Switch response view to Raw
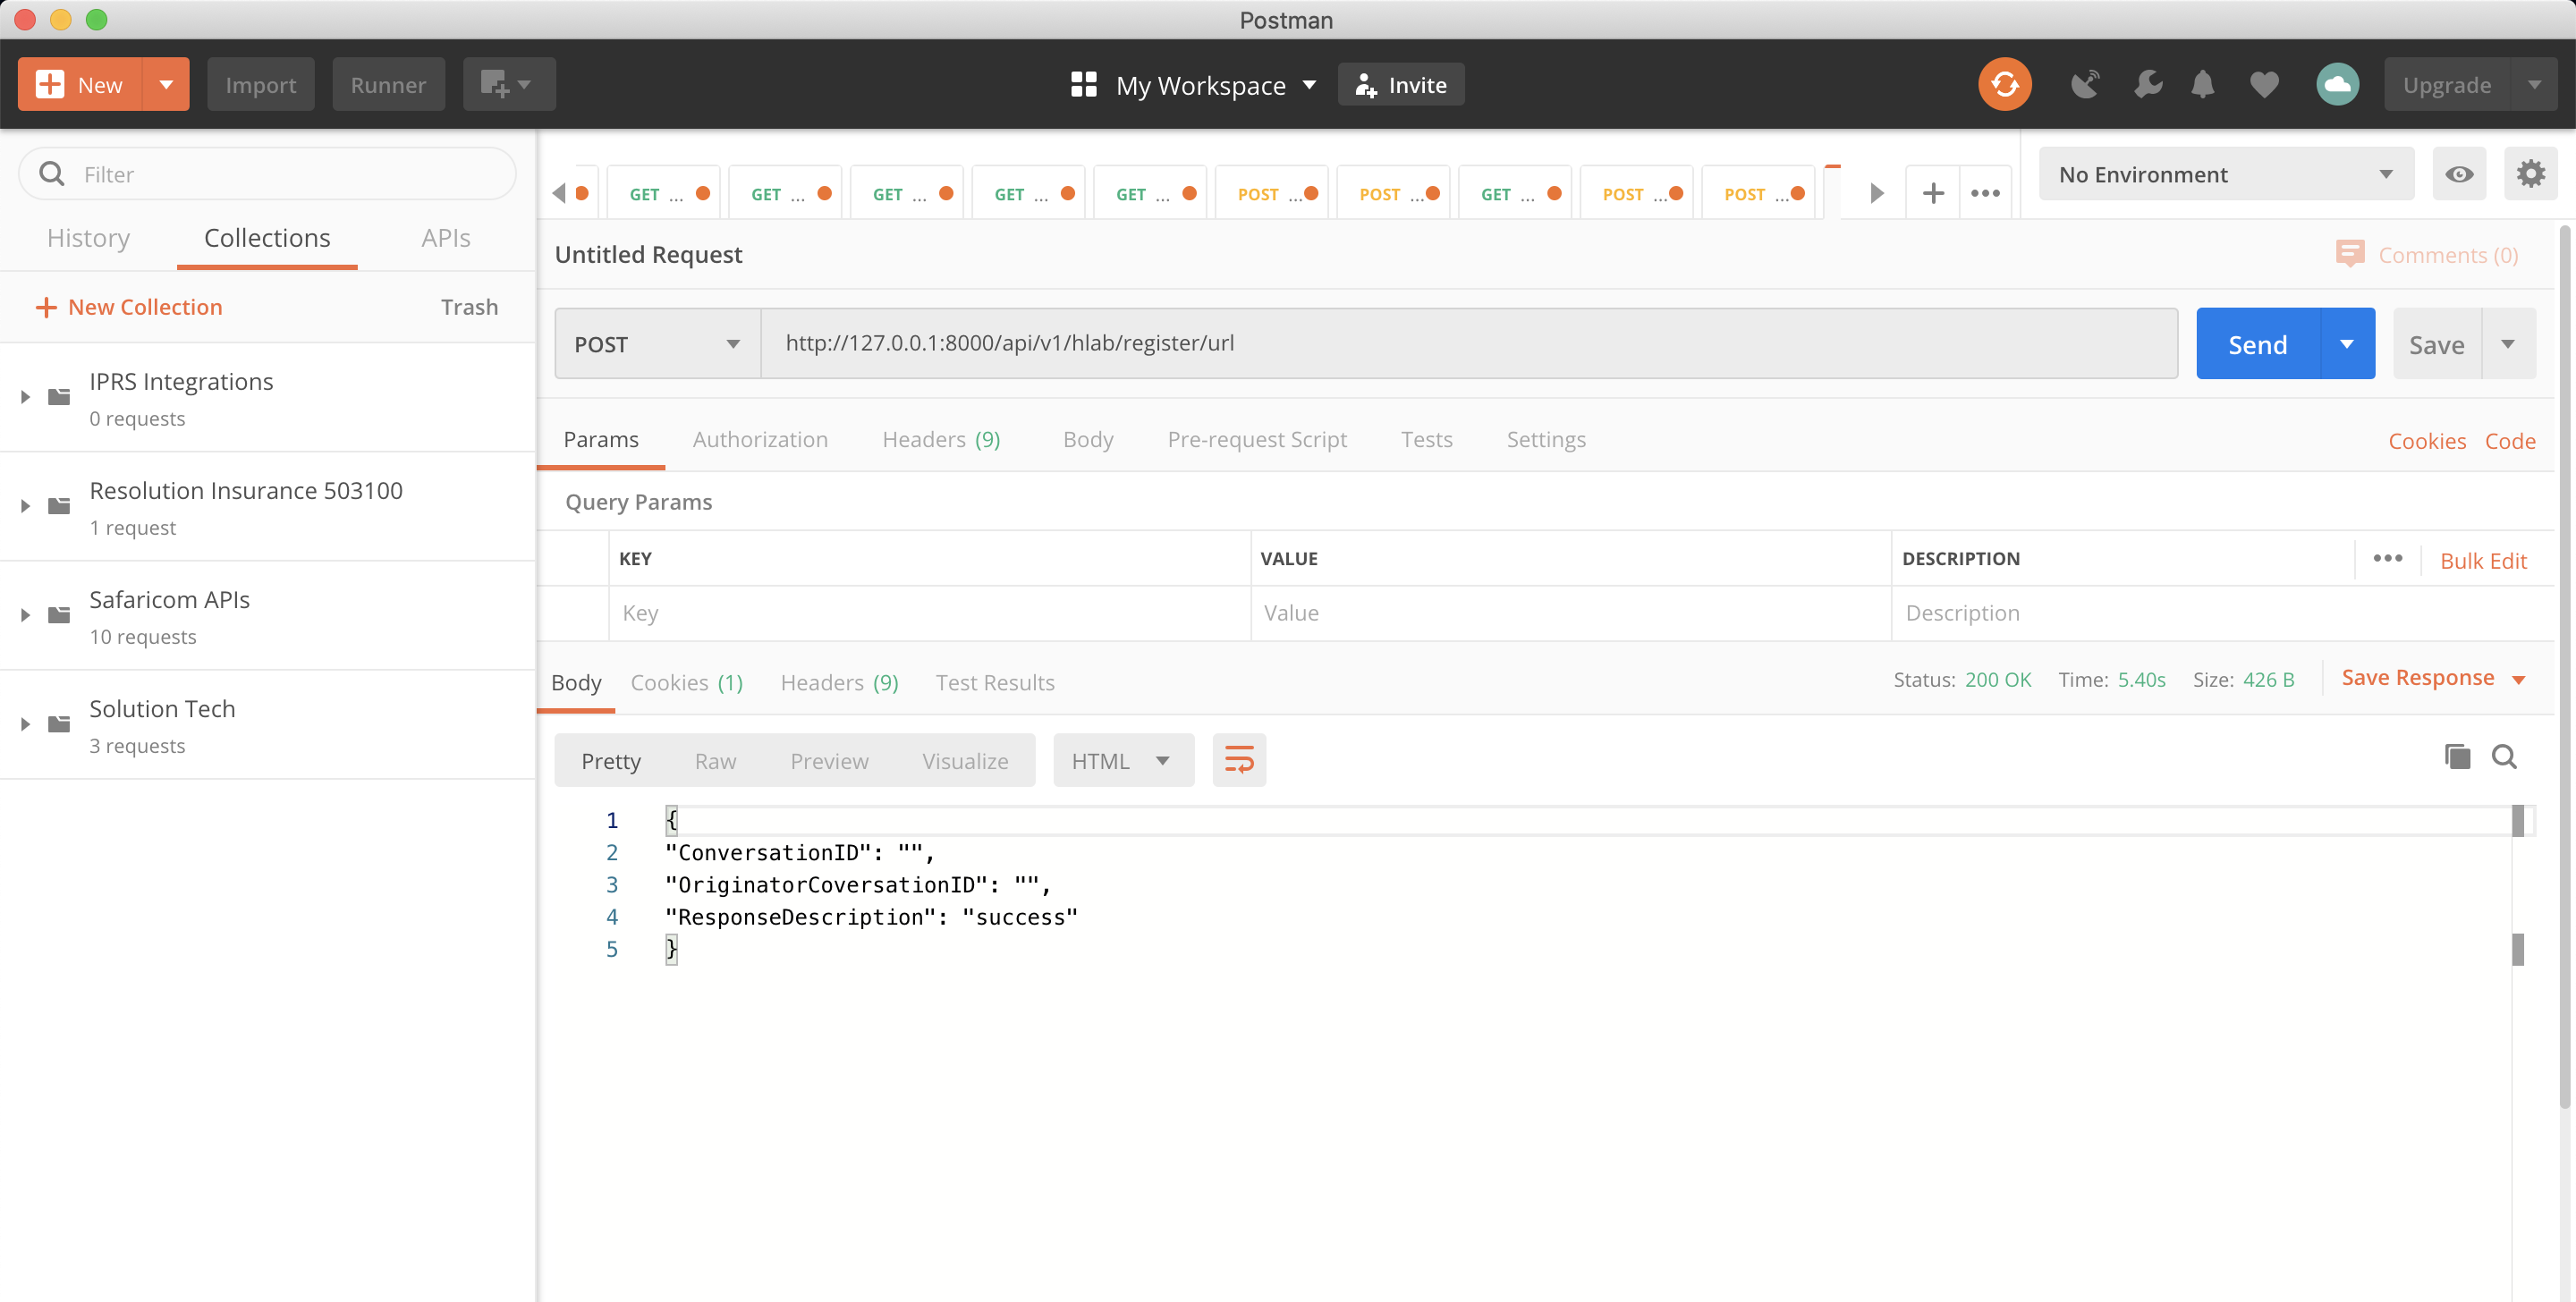This screenshot has height=1302, width=2576. point(715,761)
